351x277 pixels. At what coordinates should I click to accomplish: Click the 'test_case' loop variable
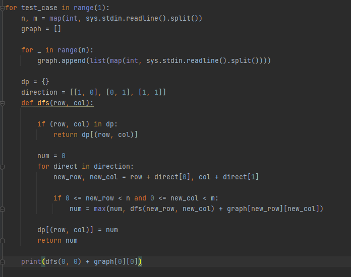point(39,8)
